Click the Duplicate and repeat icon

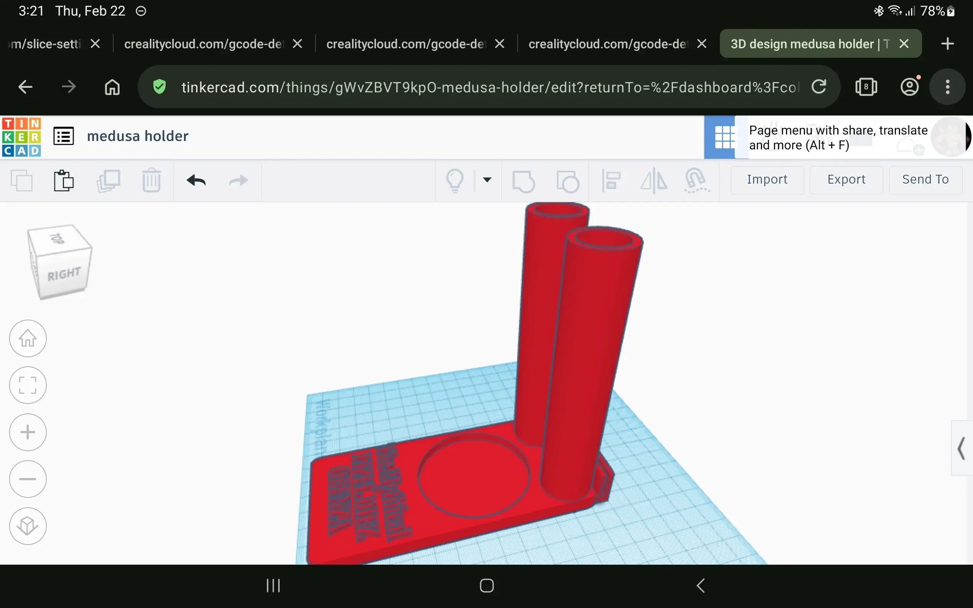tap(109, 180)
